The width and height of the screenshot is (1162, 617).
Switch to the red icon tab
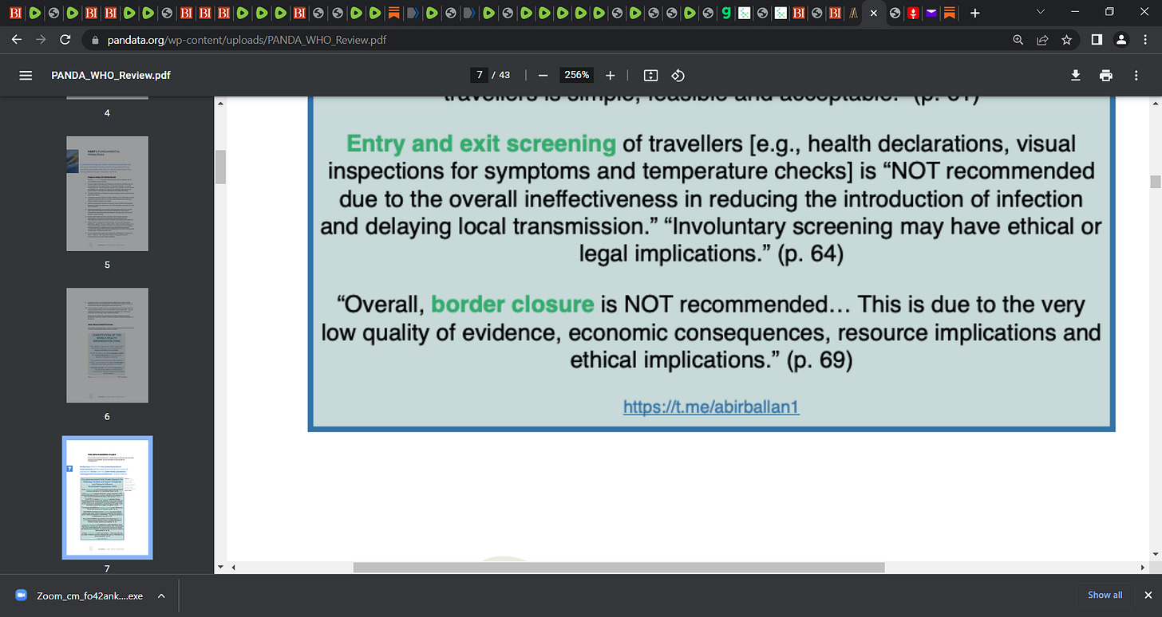pyautogui.click(x=913, y=13)
